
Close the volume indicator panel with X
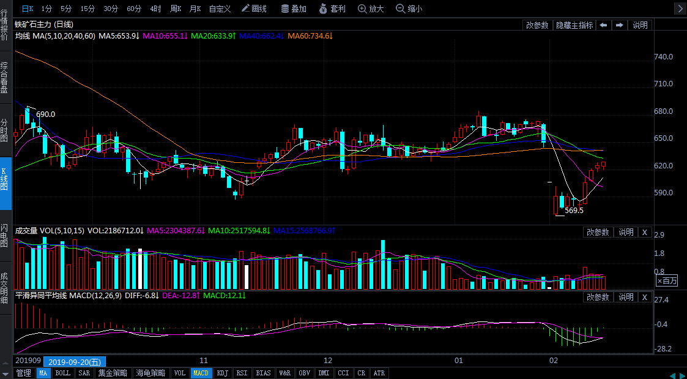(644, 232)
